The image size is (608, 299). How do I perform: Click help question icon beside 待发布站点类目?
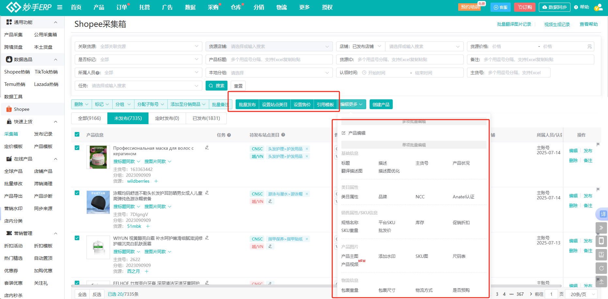[283, 135]
